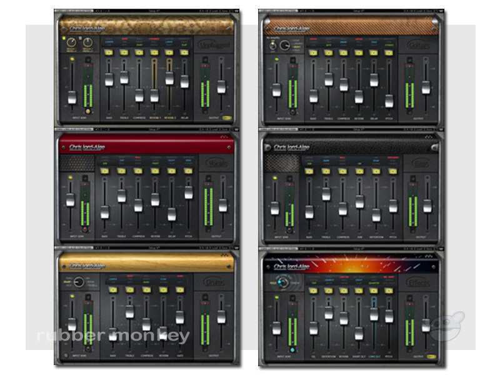This screenshot has width=500, height=375.
Task: Click the Bass mode button in Unplugged plugin
Action: [x=109, y=52]
